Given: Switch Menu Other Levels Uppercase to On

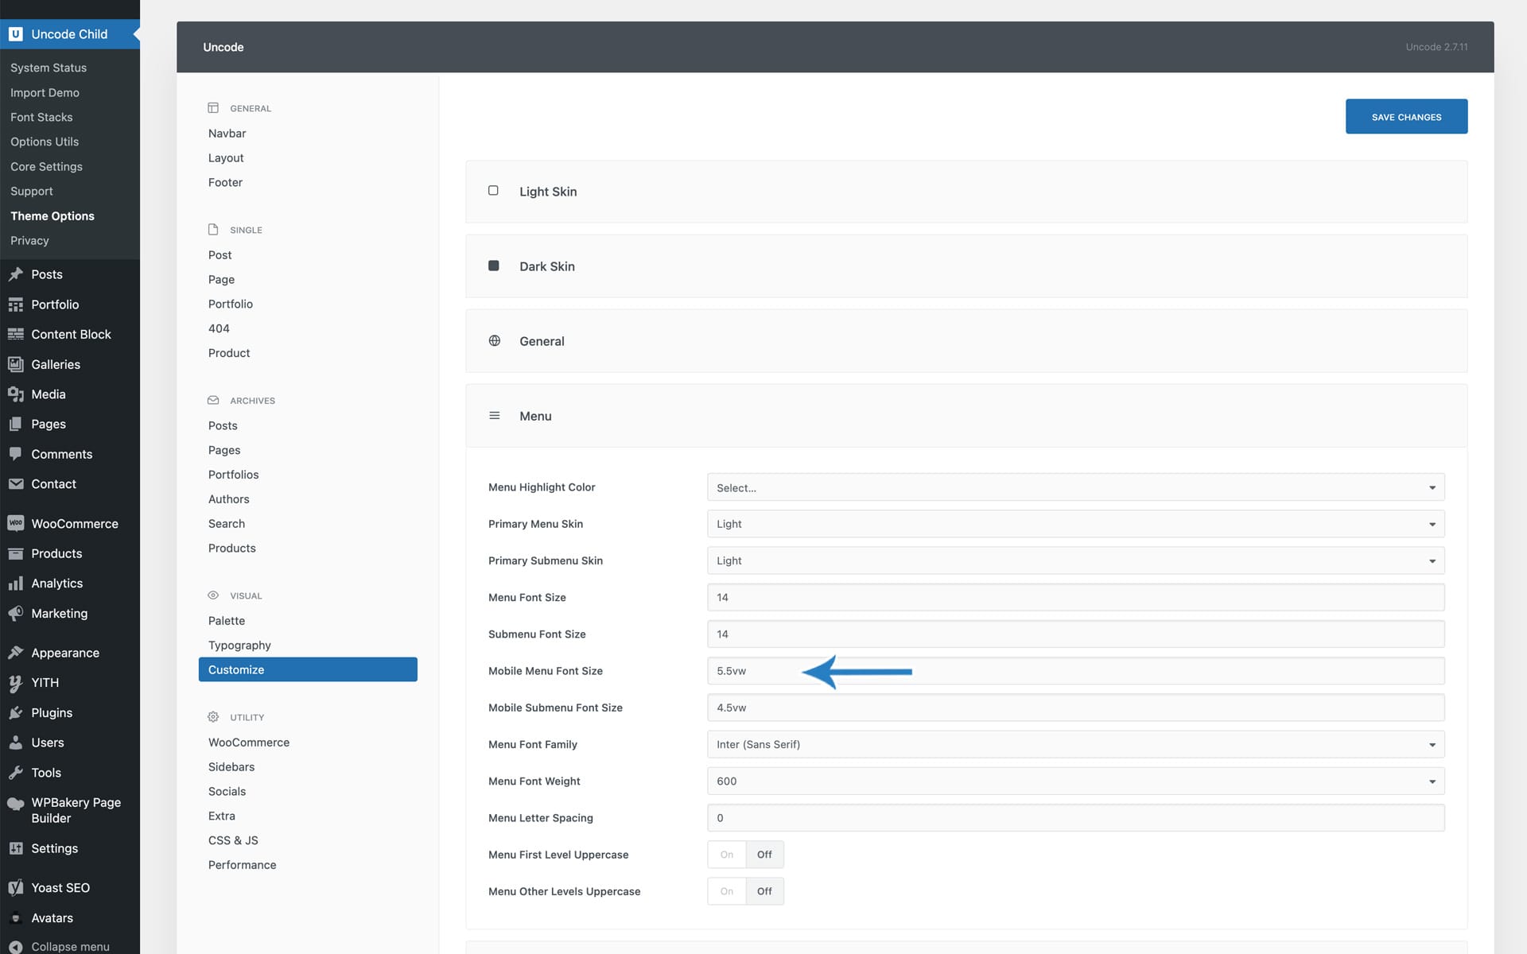Looking at the screenshot, I should pyautogui.click(x=726, y=891).
